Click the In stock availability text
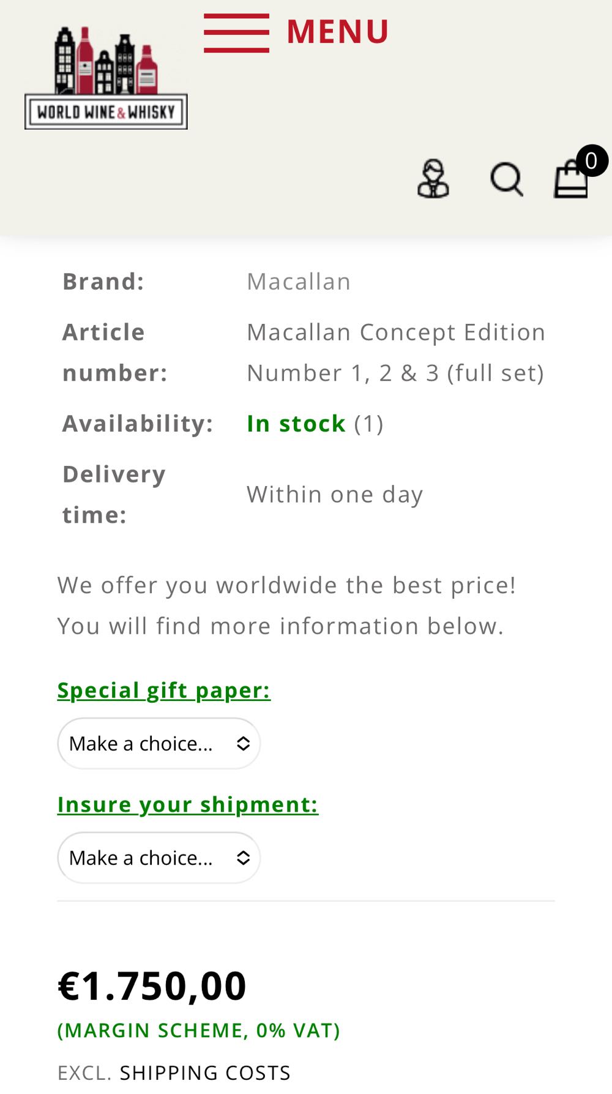 [296, 422]
